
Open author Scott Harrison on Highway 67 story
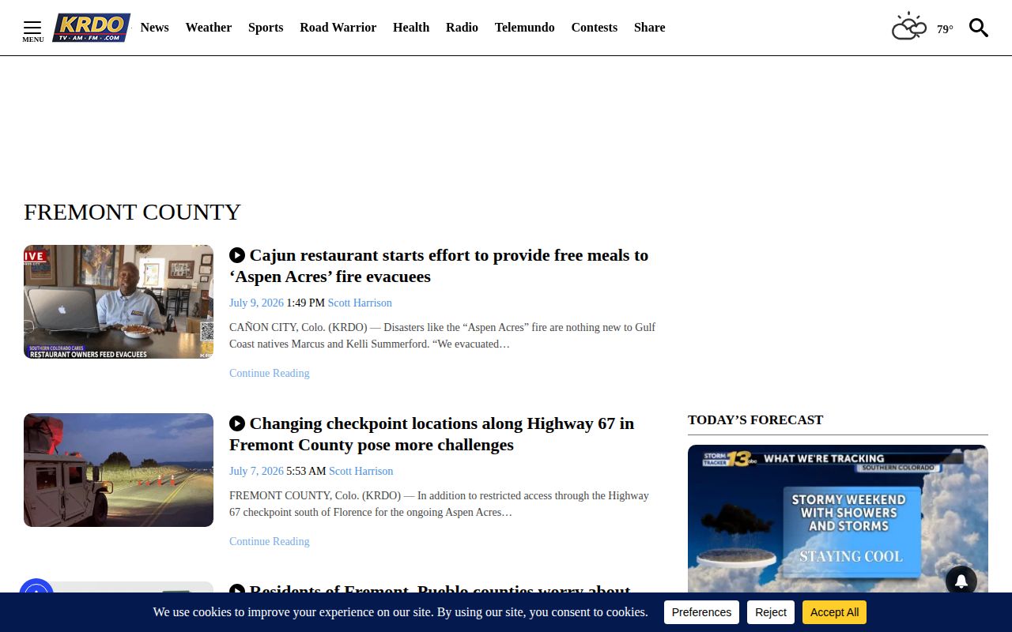(361, 471)
